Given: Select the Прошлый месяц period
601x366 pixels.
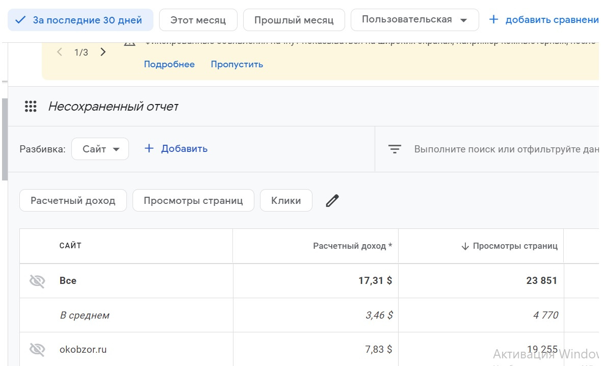Looking at the screenshot, I should pyautogui.click(x=294, y=20).
